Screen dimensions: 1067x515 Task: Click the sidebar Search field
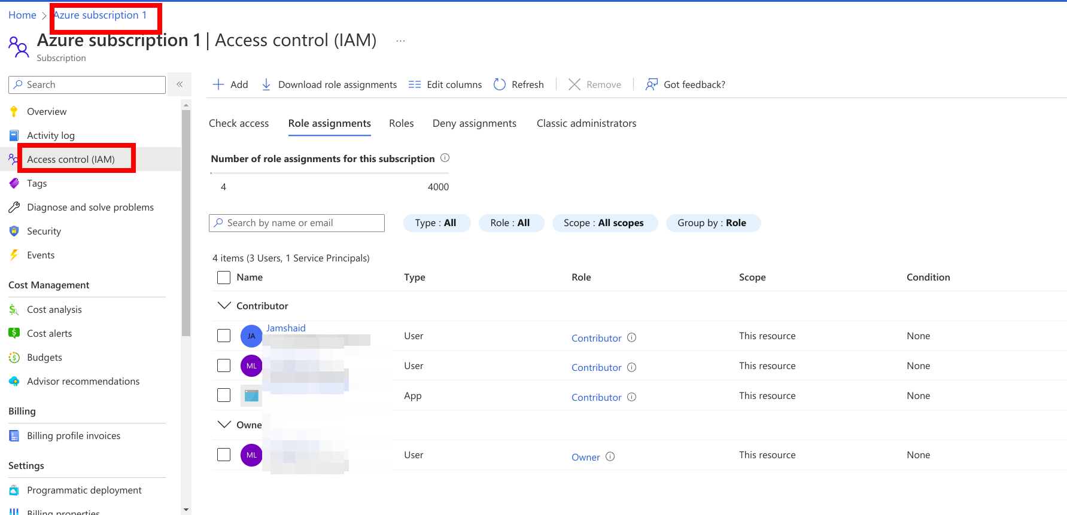(87, 84)
